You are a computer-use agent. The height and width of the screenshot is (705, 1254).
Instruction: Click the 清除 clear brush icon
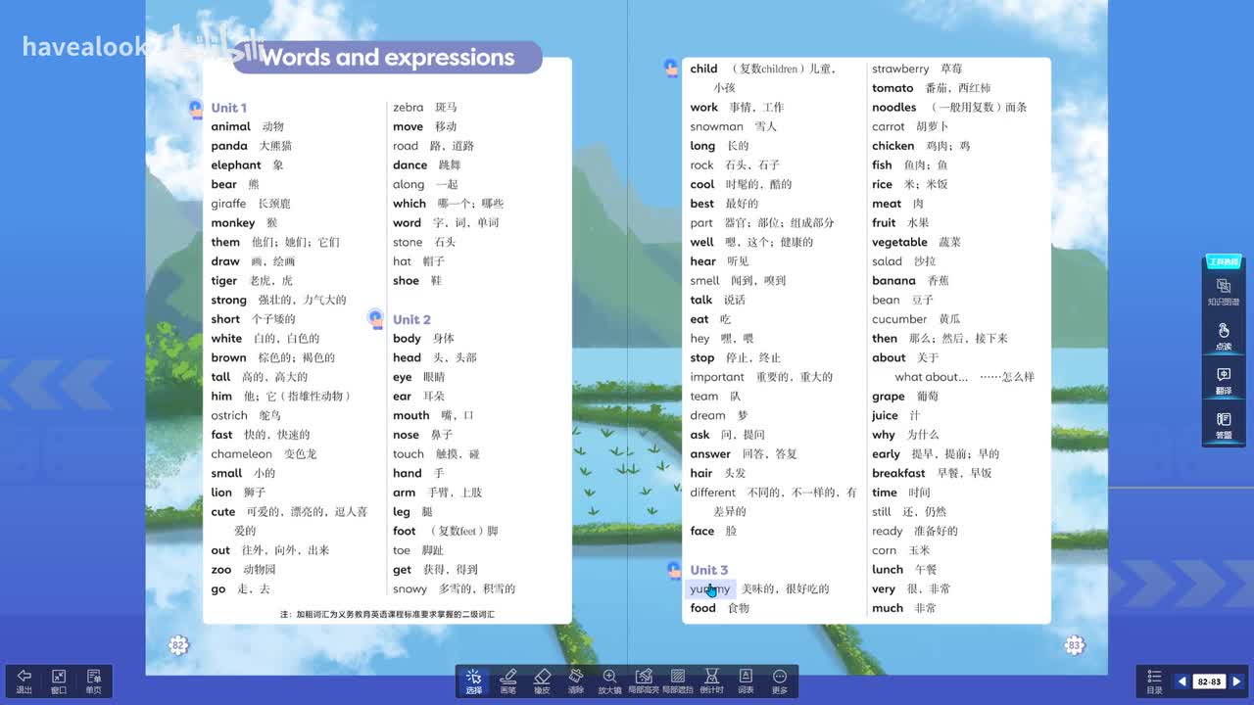pos(576,681)
